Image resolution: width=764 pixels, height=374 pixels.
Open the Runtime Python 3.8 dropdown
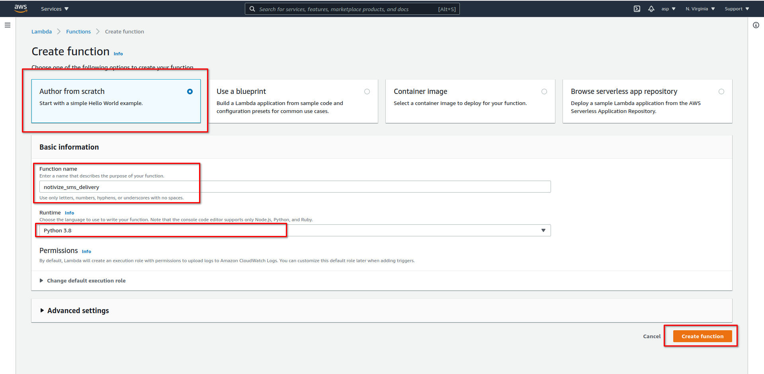[x=295, y=230]
